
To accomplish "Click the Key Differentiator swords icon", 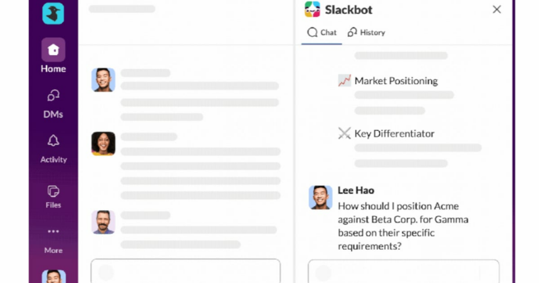I will [x=345, y=133].
